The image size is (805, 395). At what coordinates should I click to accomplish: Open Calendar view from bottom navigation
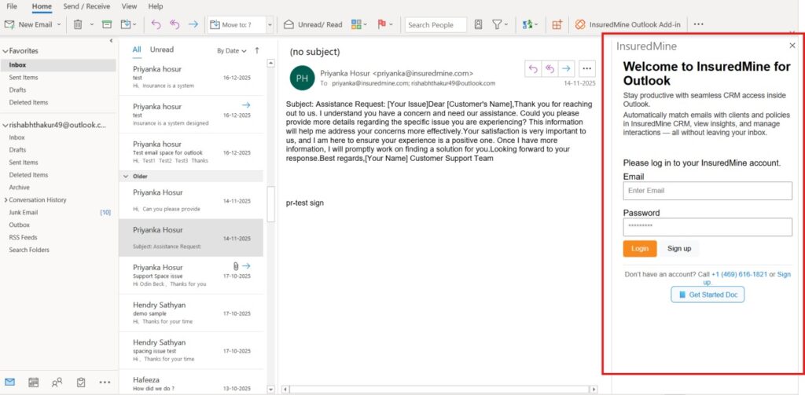(33, 382)
